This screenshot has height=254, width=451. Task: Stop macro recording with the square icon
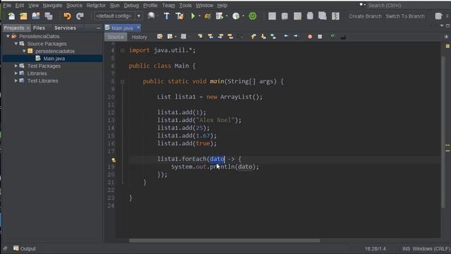coord(320,37)
